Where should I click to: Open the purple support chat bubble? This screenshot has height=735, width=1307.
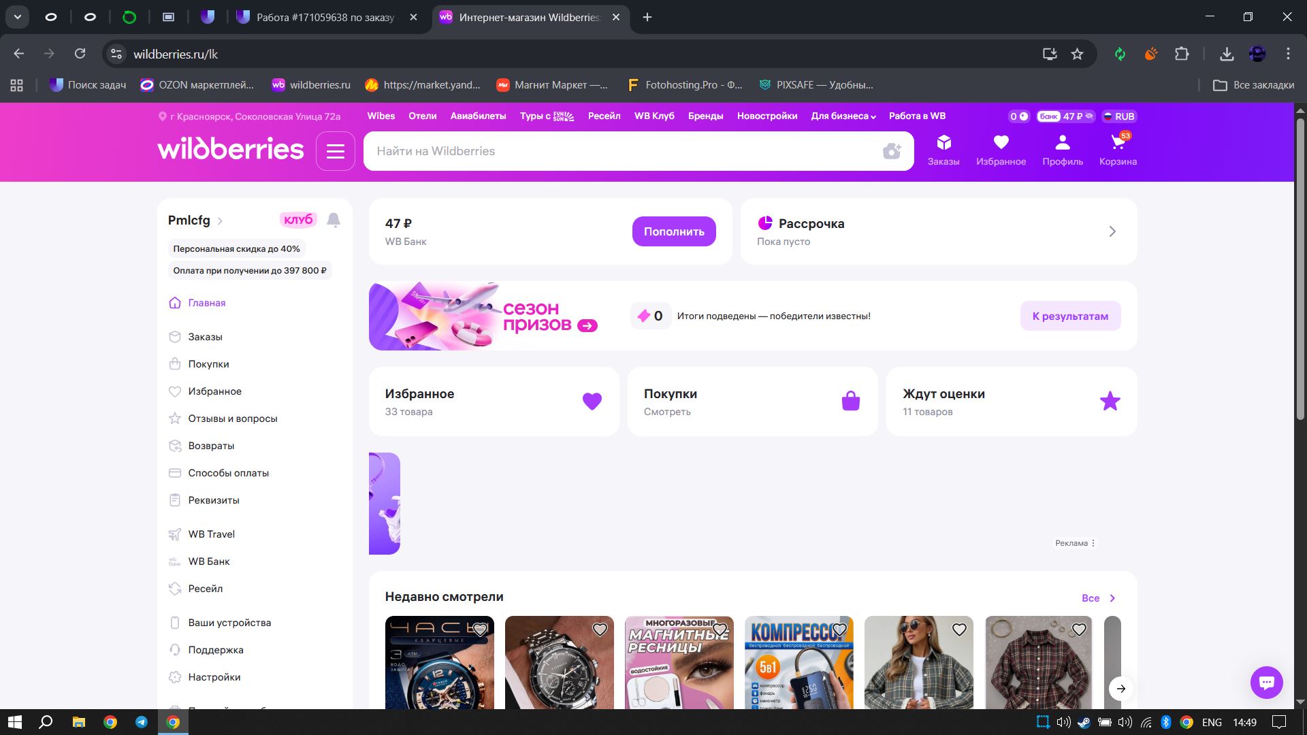click(x=1266, y=682)
